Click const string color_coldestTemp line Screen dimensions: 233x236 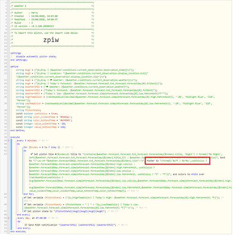[x=44, y=117]
